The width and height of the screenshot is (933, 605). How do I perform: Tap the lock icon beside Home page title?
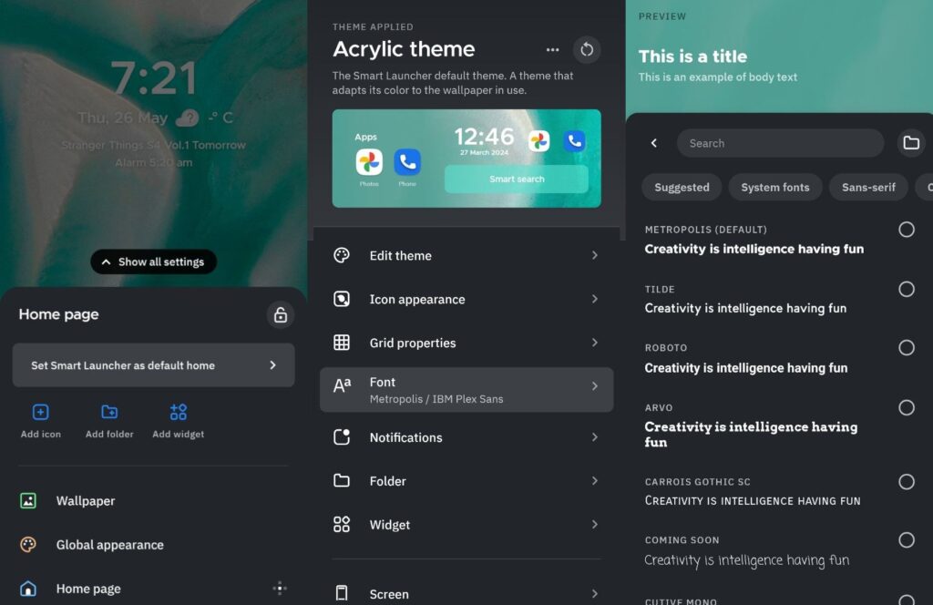281,314
